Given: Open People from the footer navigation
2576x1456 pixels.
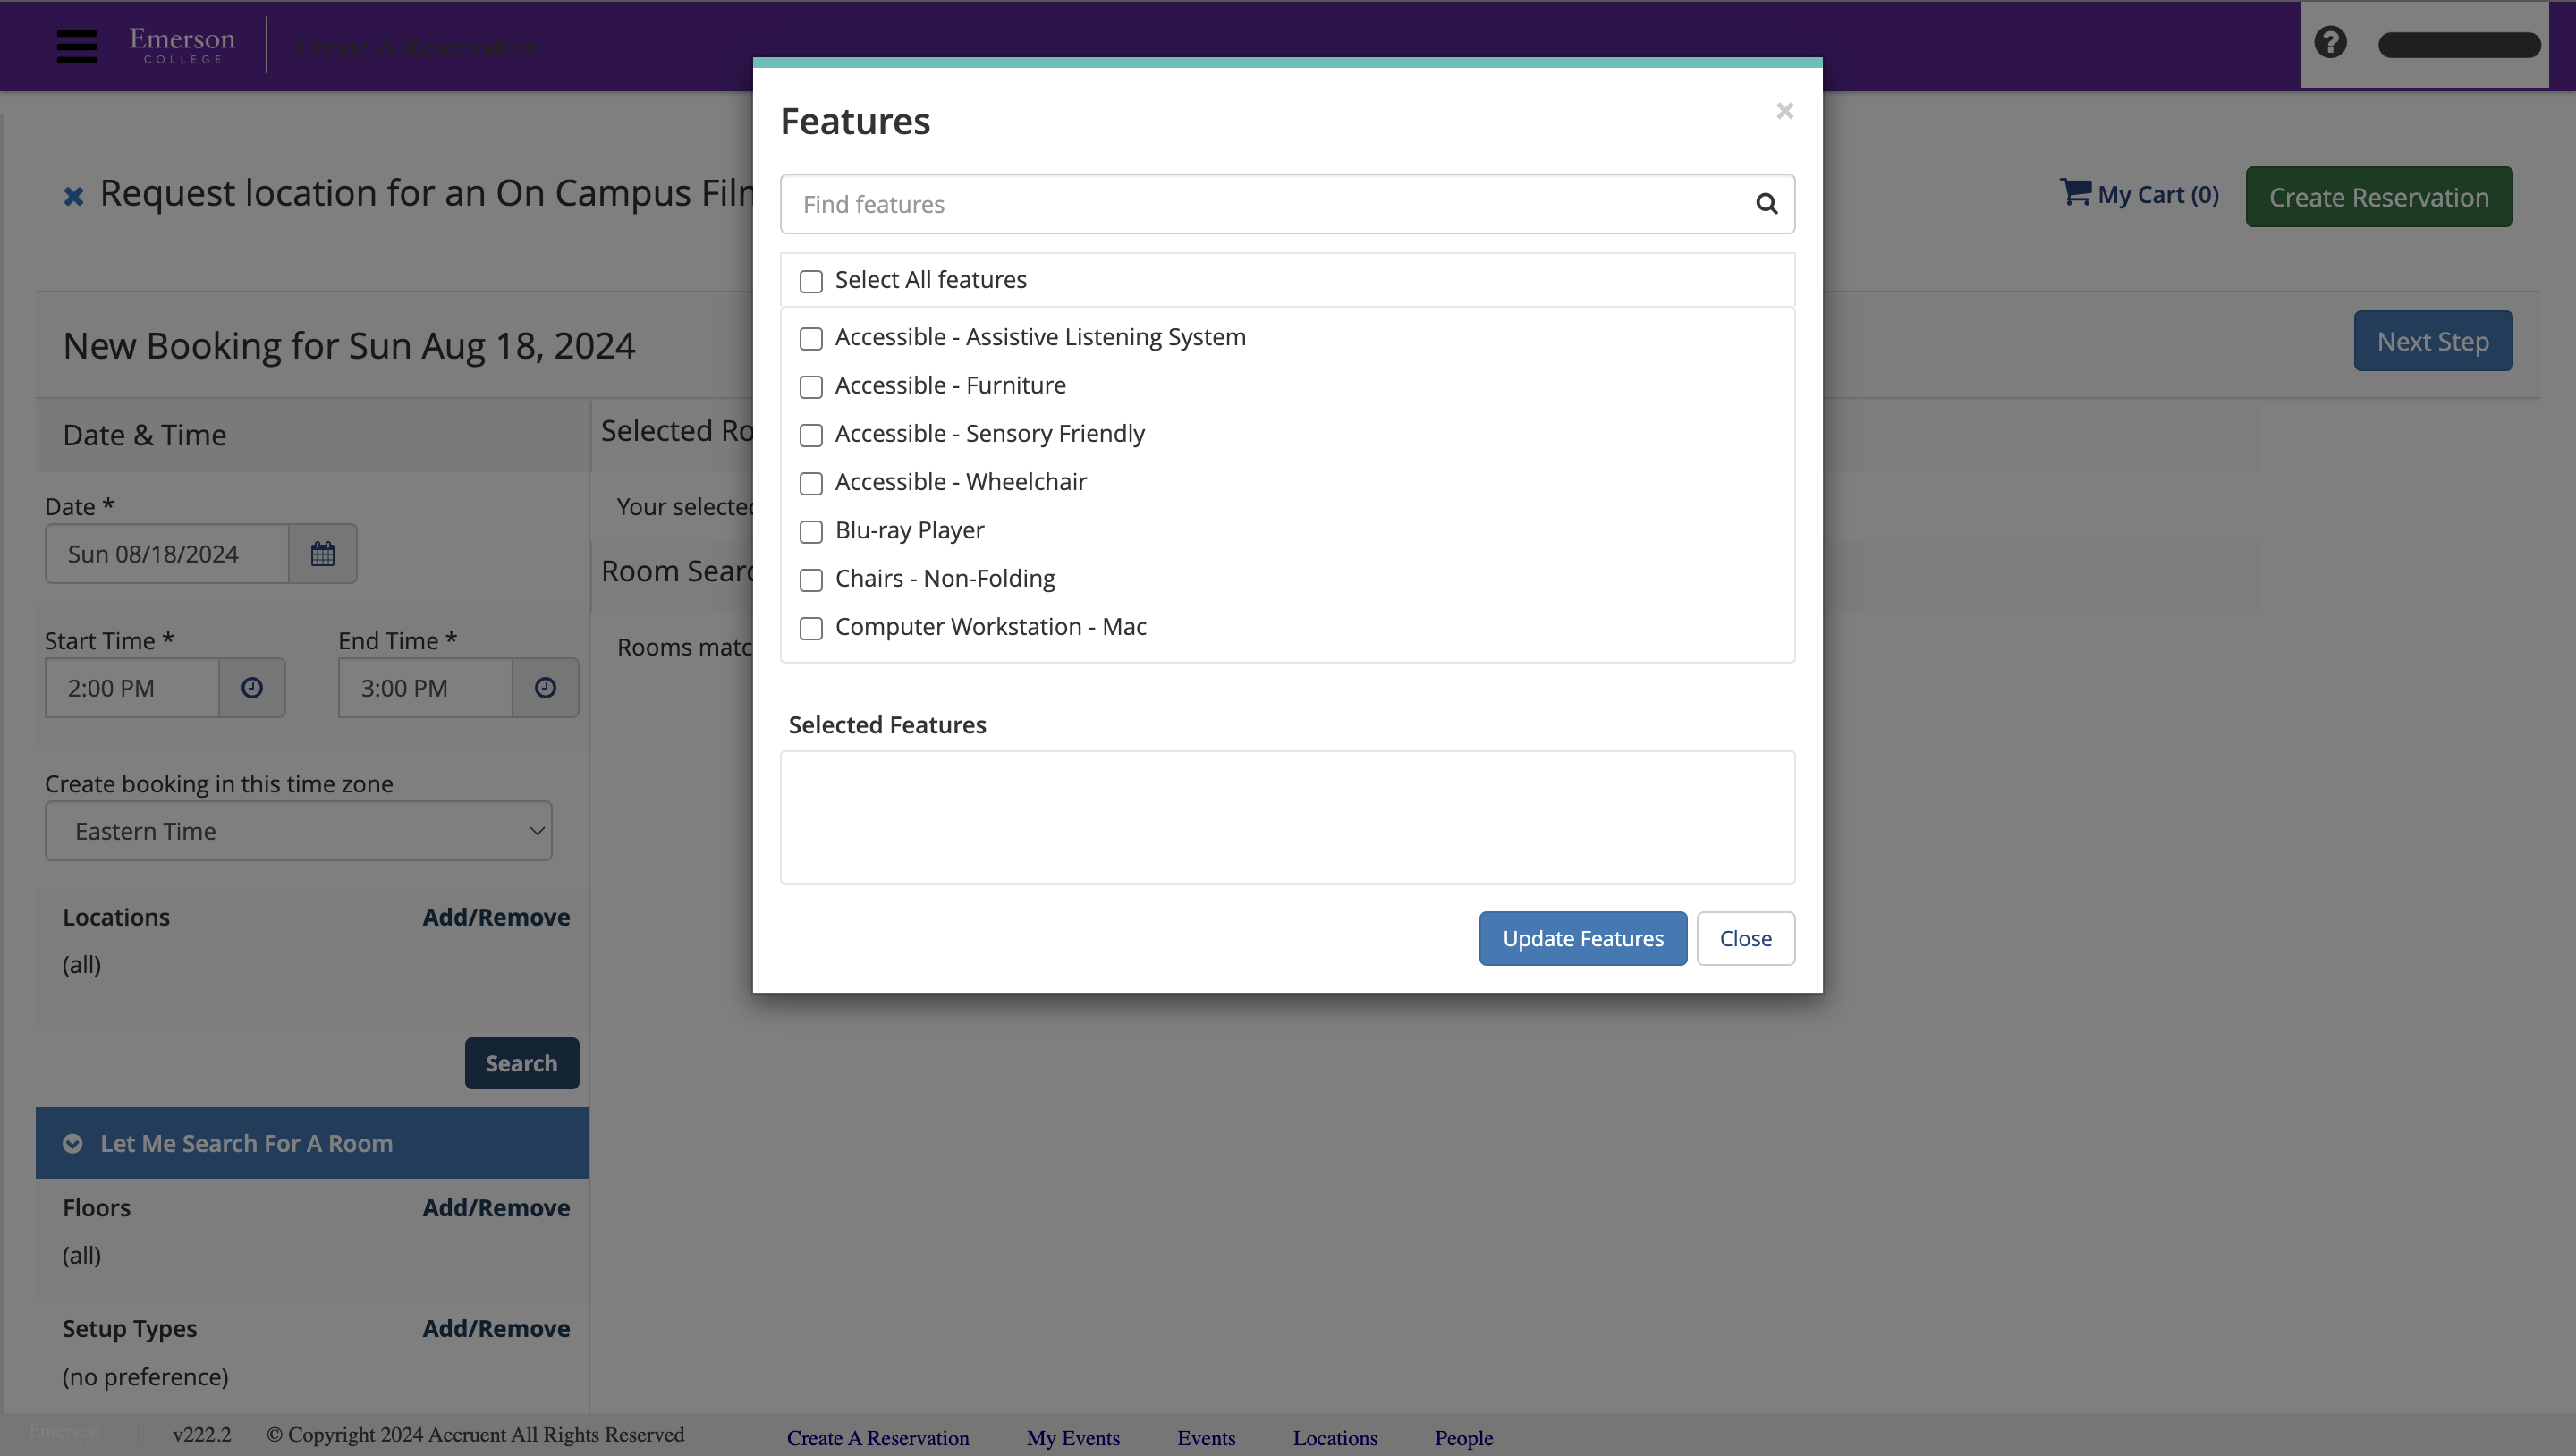Looking at the screenshot, I should 1463,1437.
